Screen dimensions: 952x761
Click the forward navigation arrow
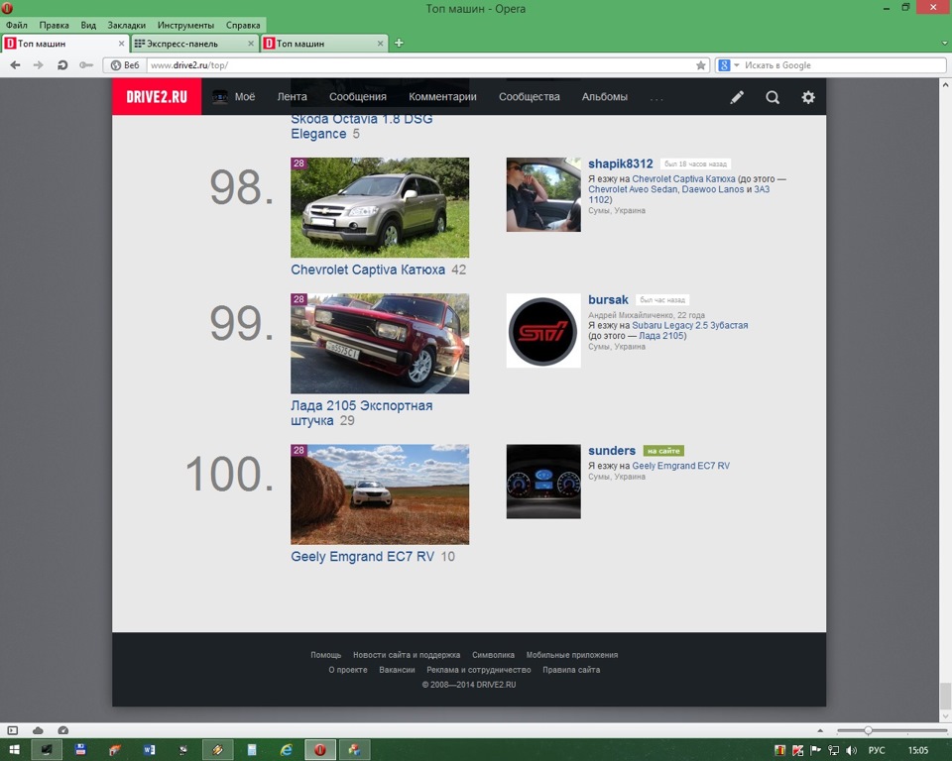[39, 65]
